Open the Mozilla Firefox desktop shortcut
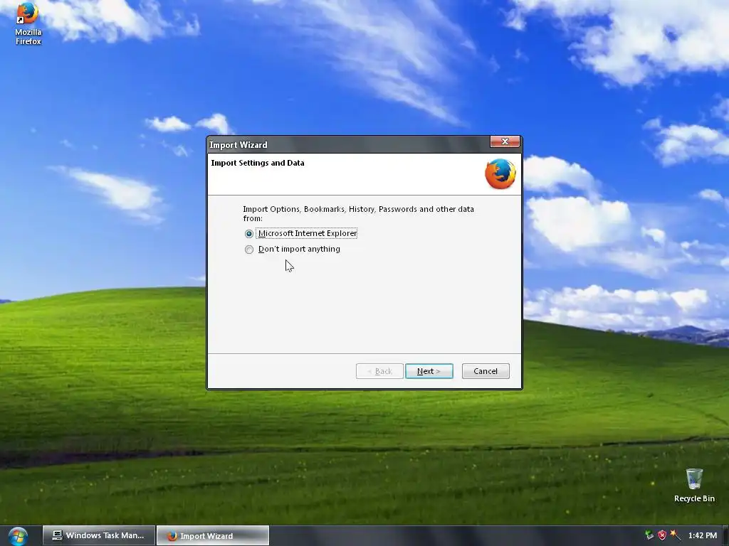The width and height of the screenshot is (729, 546). (x=28, y=23)
